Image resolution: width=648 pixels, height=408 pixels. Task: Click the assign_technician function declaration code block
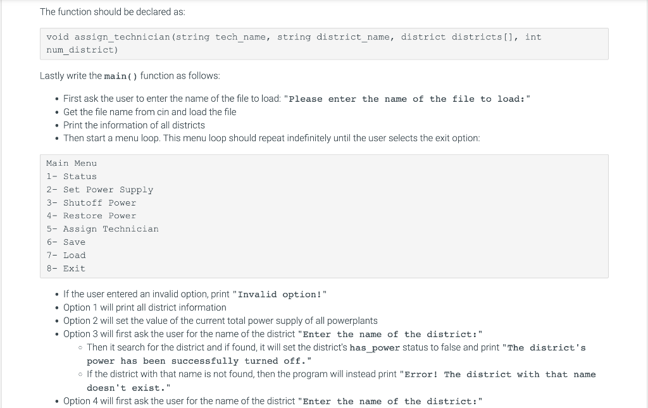point(324,44)
